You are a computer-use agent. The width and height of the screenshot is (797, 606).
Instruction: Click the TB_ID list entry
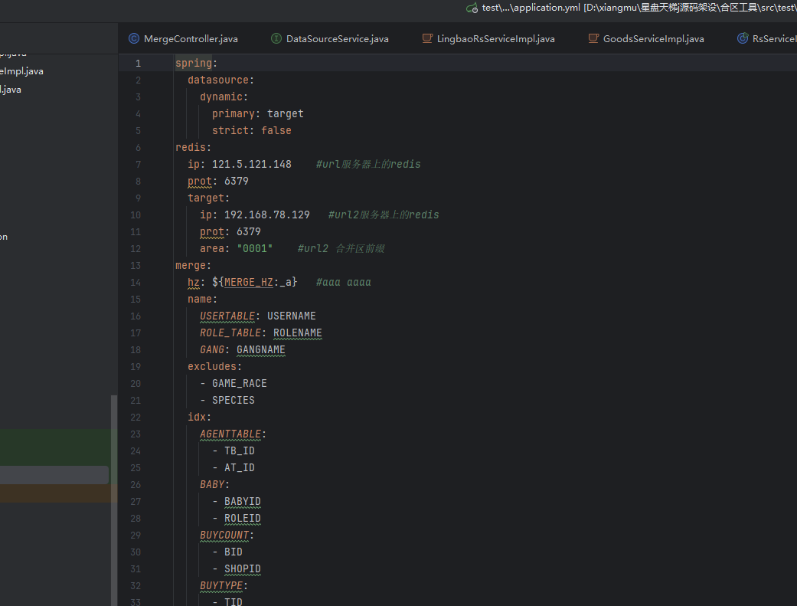point(240,450)
